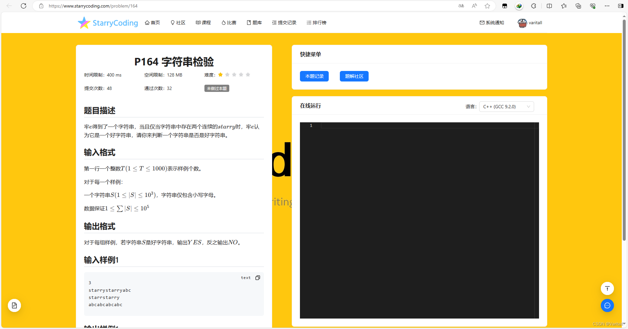The height and width of the screenshot is (329, 628).
Task: Click the 在线运行 panel heading
Action: pos(310,106)
